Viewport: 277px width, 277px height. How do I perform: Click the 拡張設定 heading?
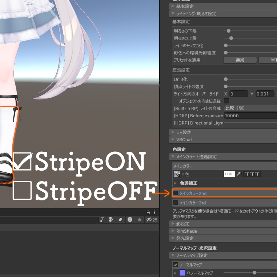(181, 70)
